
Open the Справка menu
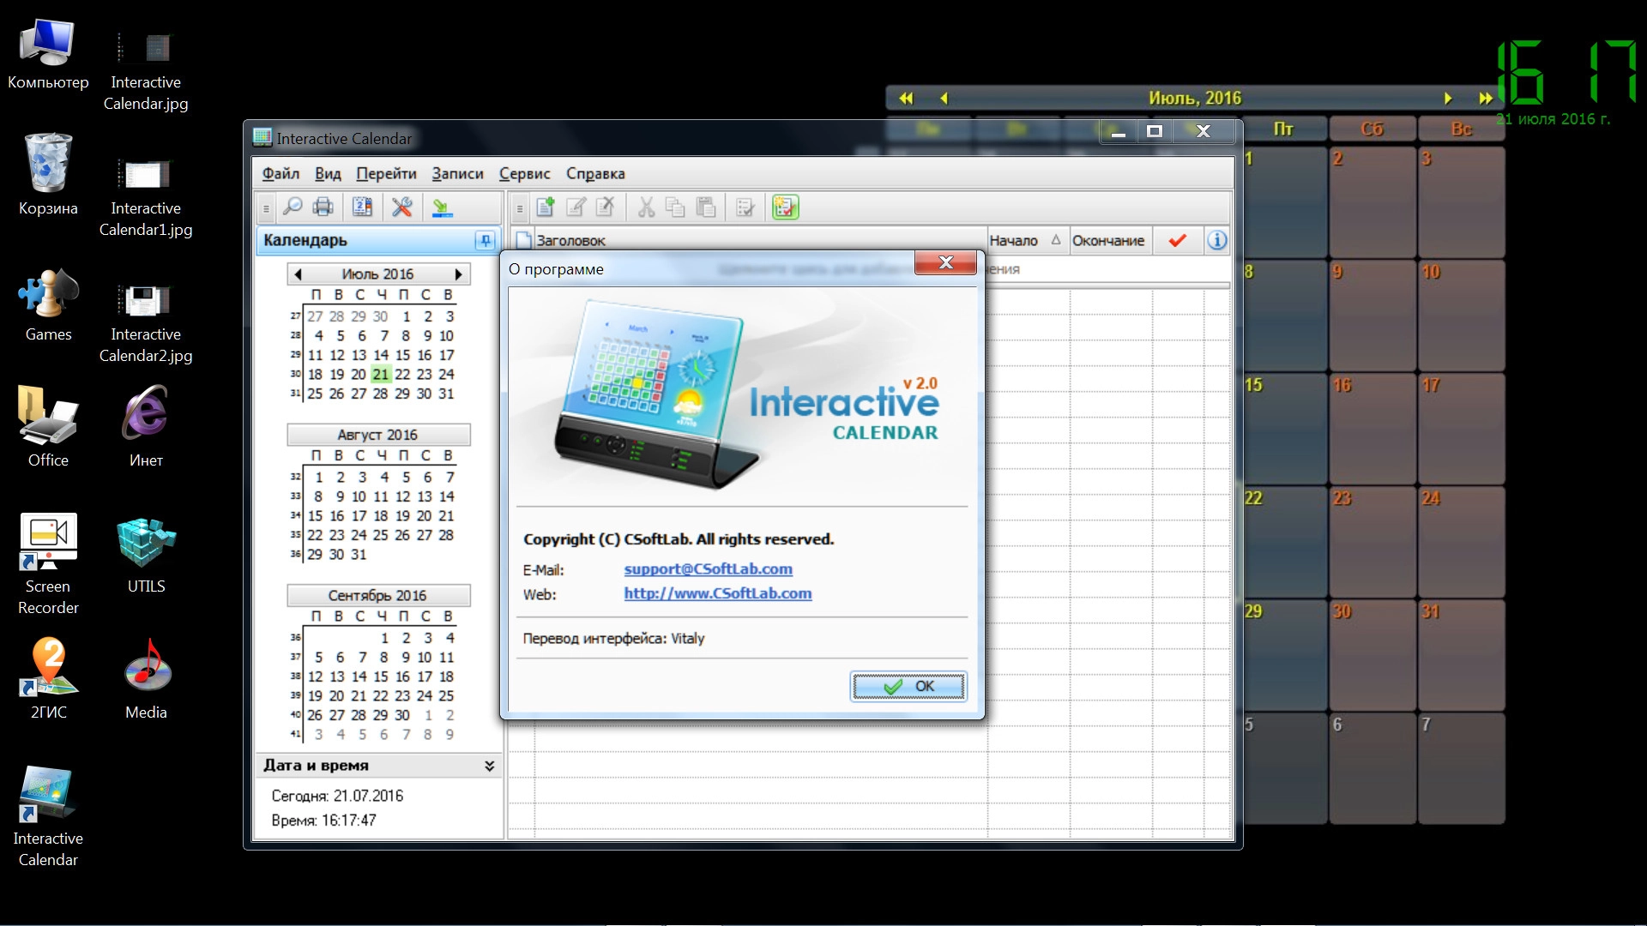(595, 173)
